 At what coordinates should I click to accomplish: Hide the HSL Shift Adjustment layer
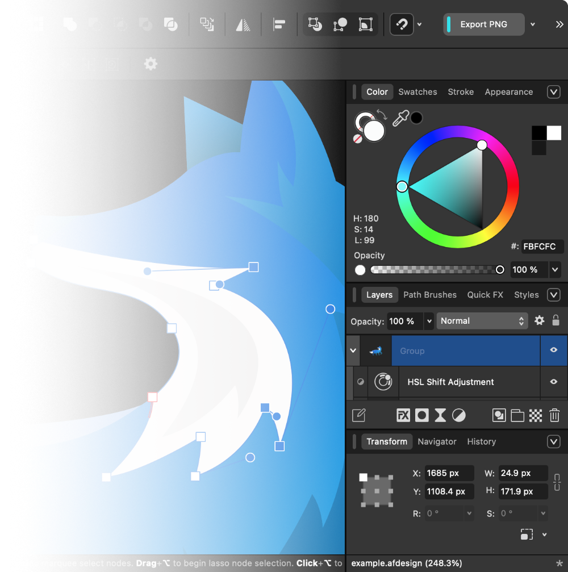pos(553,382)
